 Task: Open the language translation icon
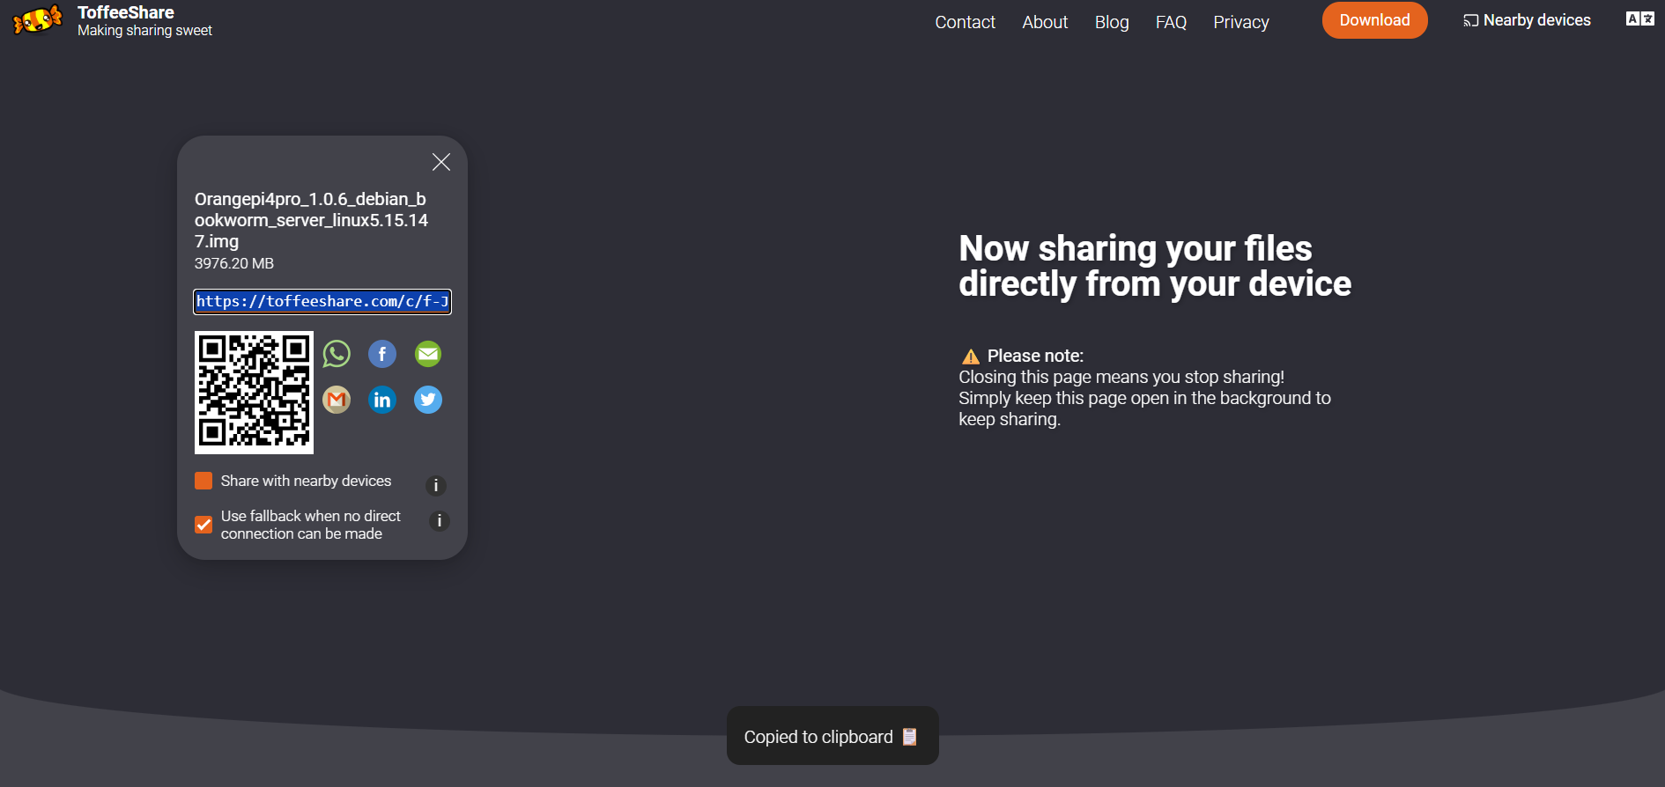[x=1639, y=19]
